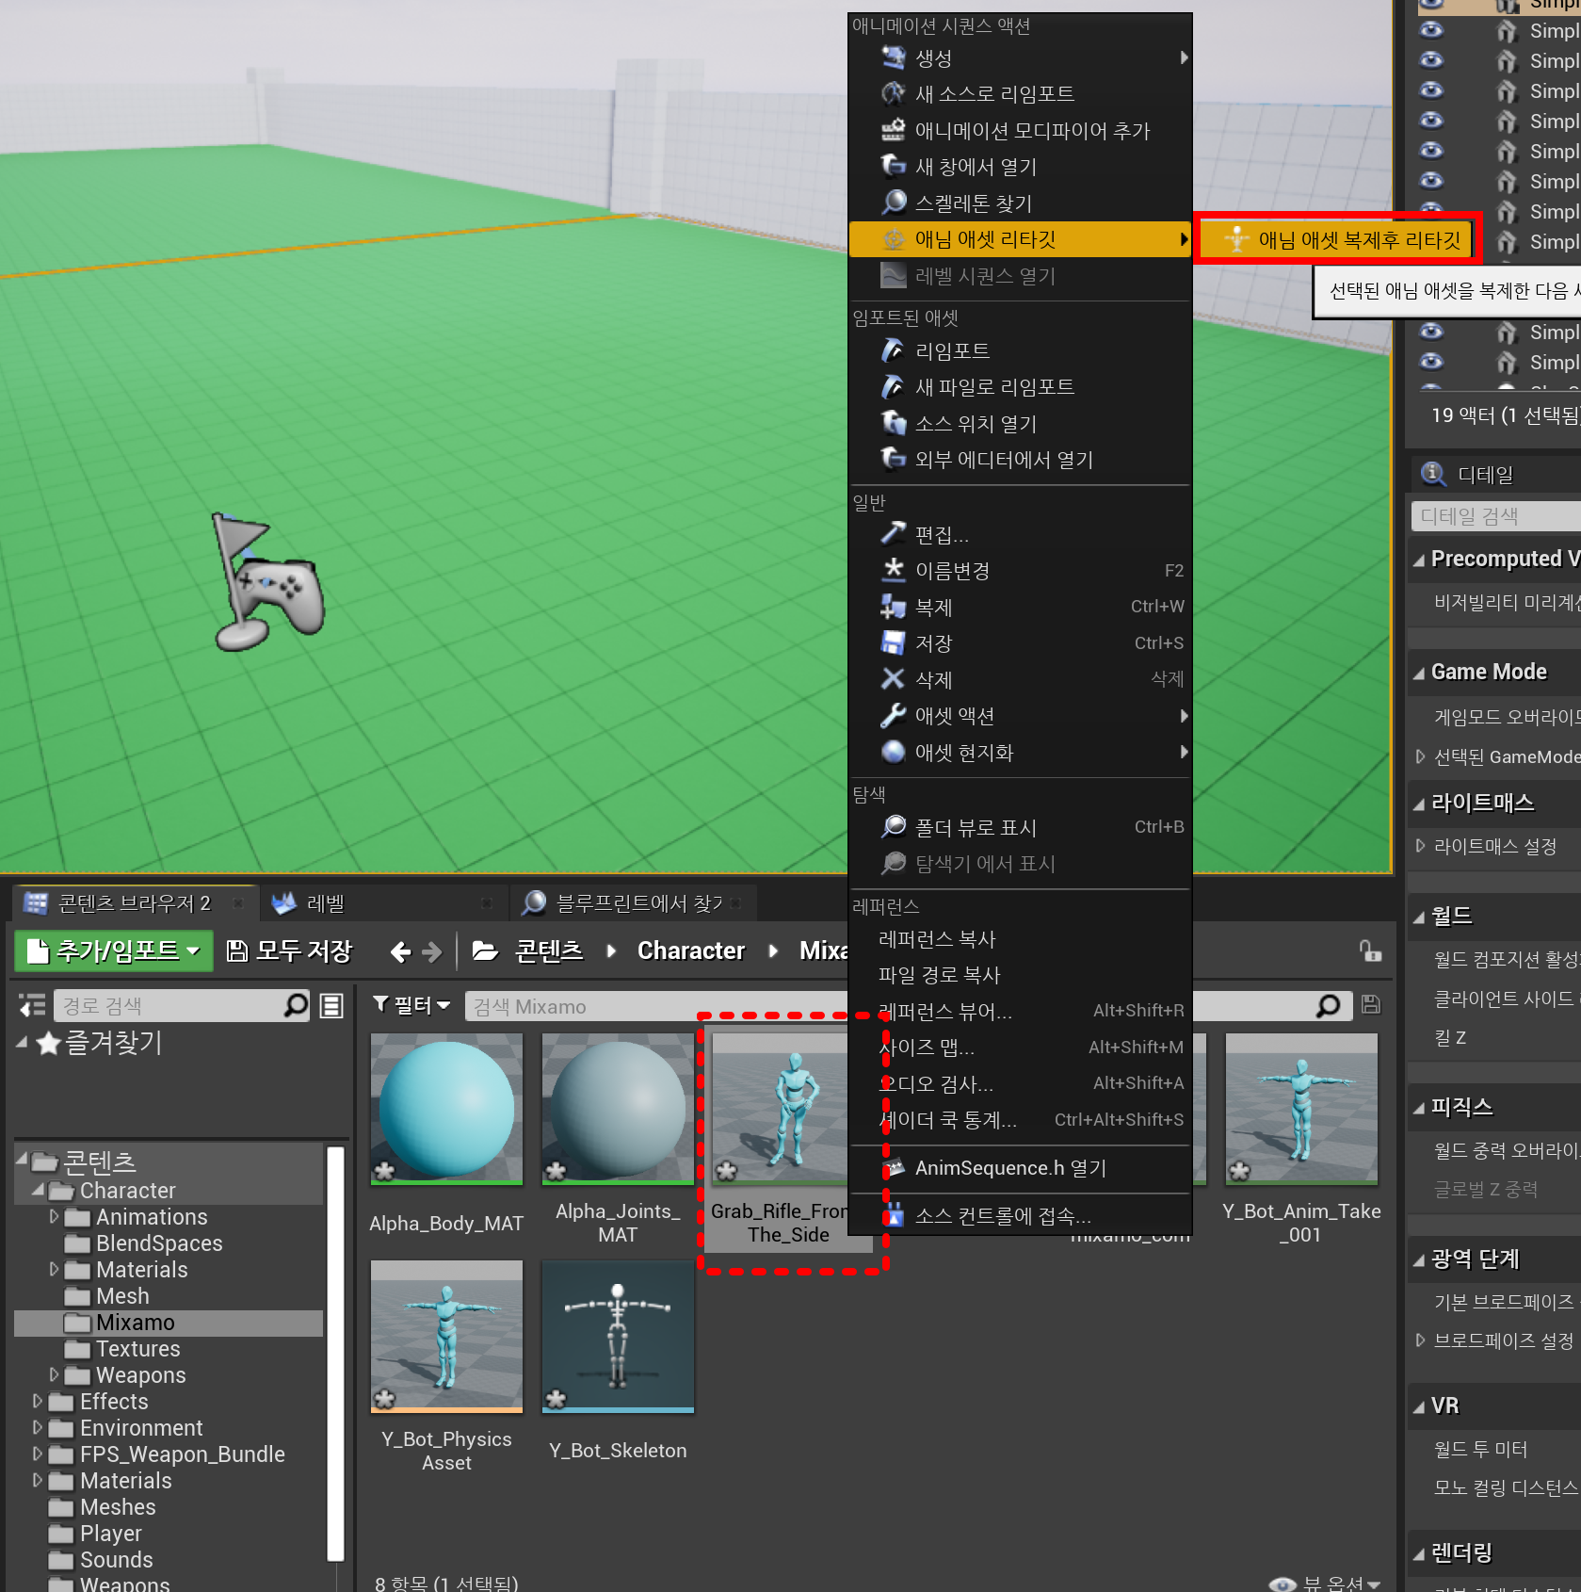
Task: Select the Y_Bot_PhysicsAsset thumbnail
Action: click(x=446, y=1337)
